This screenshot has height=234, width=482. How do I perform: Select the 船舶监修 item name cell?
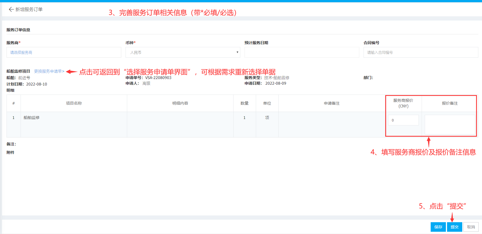[74, 125]
